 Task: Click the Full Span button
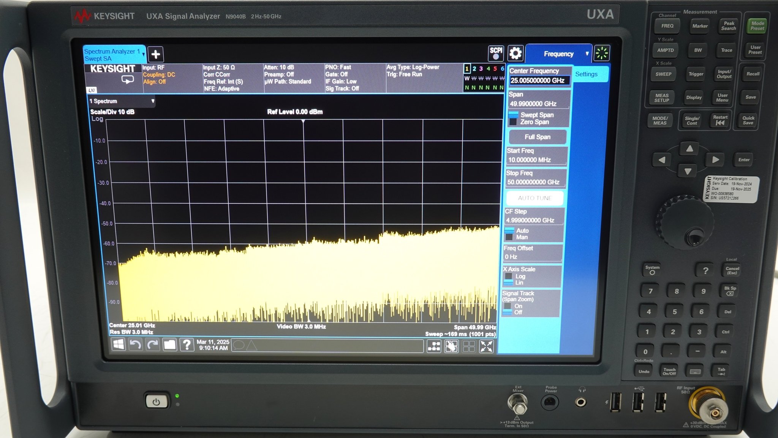point(538,137)
